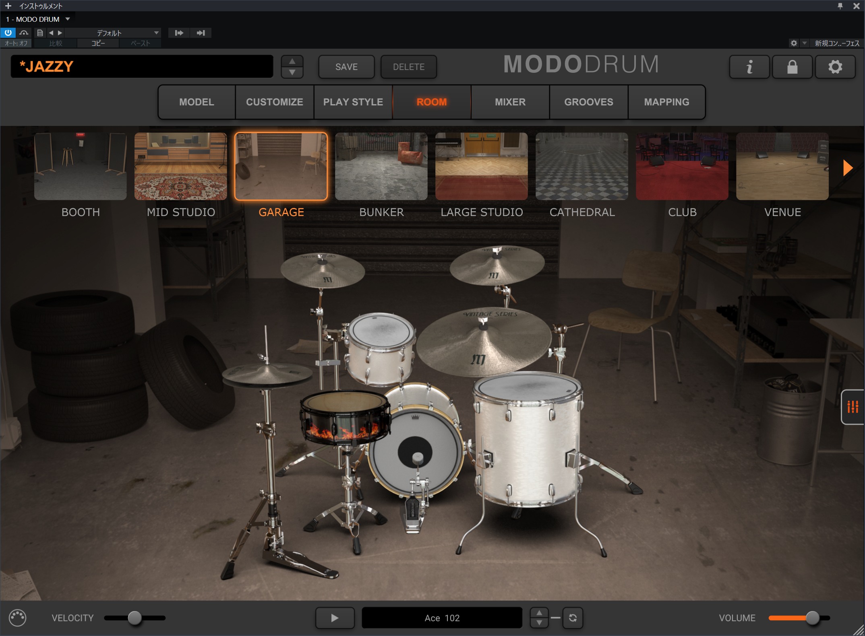865x636 pixels.
Task: Select the GARAGE room thumbnail
Action: pyautogui.click(x=281, y=166)
